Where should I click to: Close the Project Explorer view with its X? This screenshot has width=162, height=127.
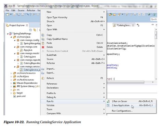click(x=27, y=25)
